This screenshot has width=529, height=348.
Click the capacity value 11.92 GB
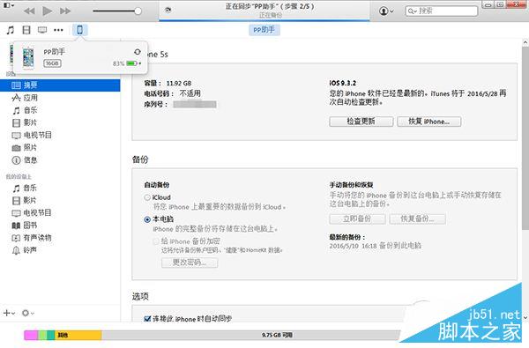coord(178,84)
